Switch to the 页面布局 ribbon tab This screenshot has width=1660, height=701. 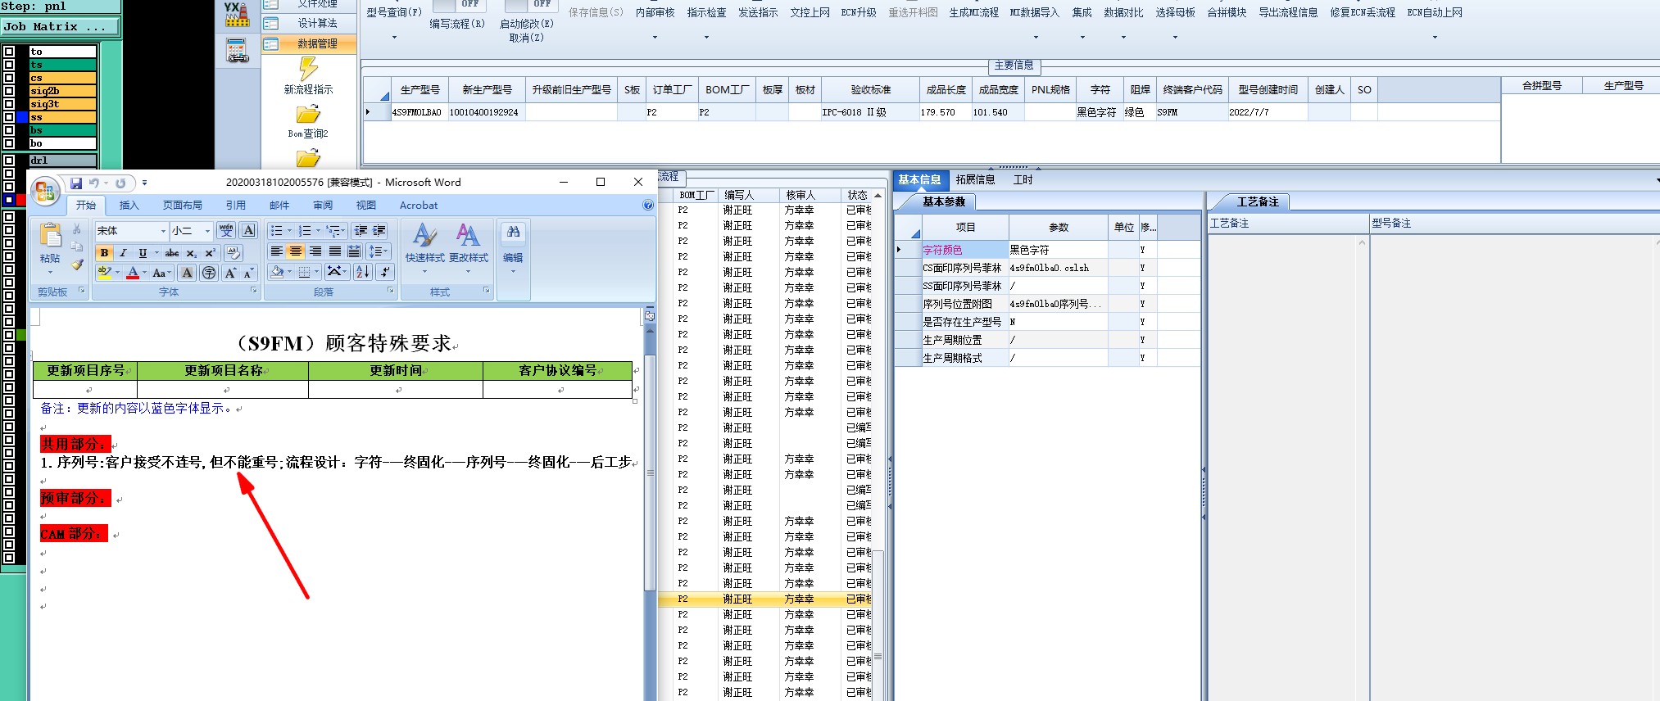coord(182,206)
